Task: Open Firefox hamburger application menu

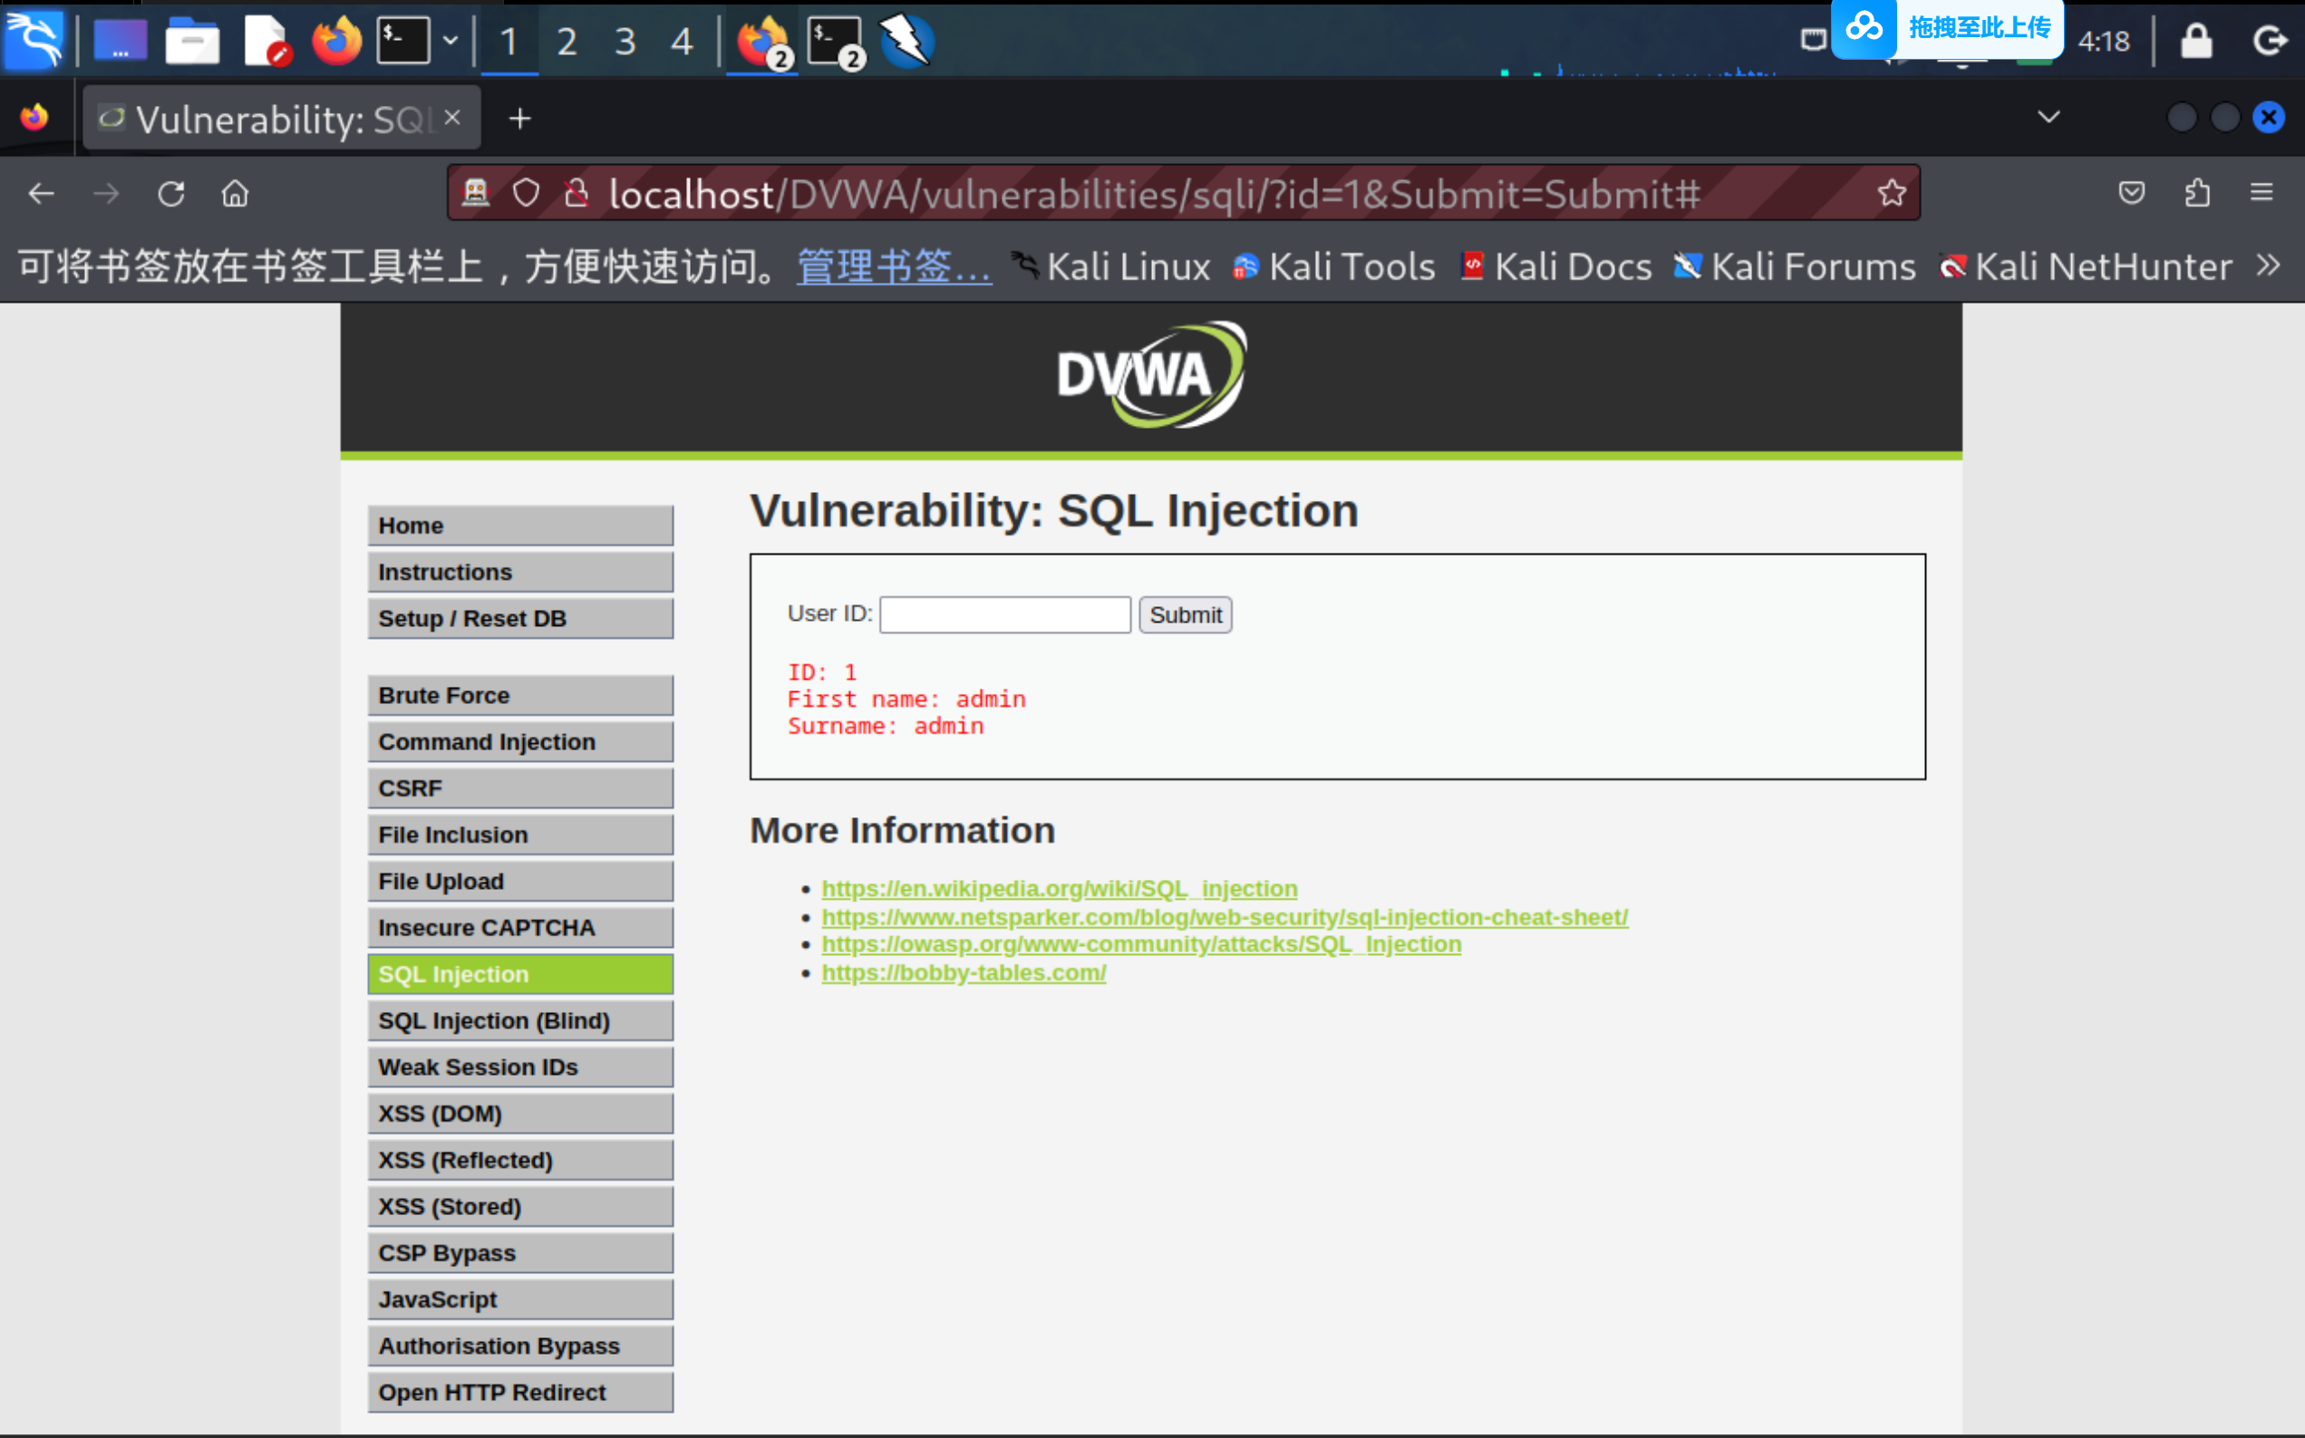Action: tap(2261, 193)
